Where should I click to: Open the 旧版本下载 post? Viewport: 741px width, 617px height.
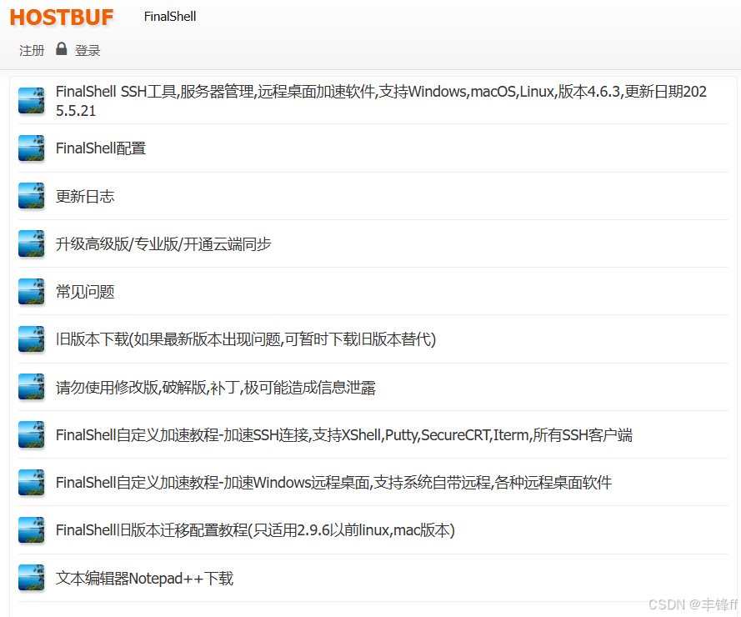(x=246, y=339)
